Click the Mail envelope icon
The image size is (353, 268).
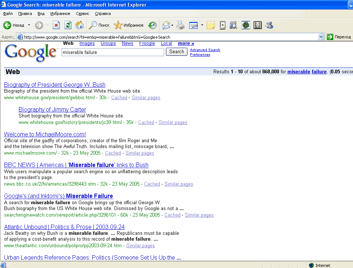(x=166, y=25)
